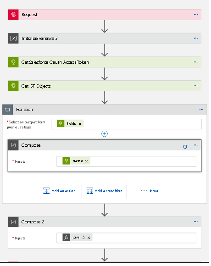Open the Compose 2 ellipsis menu

coord(196,222)
